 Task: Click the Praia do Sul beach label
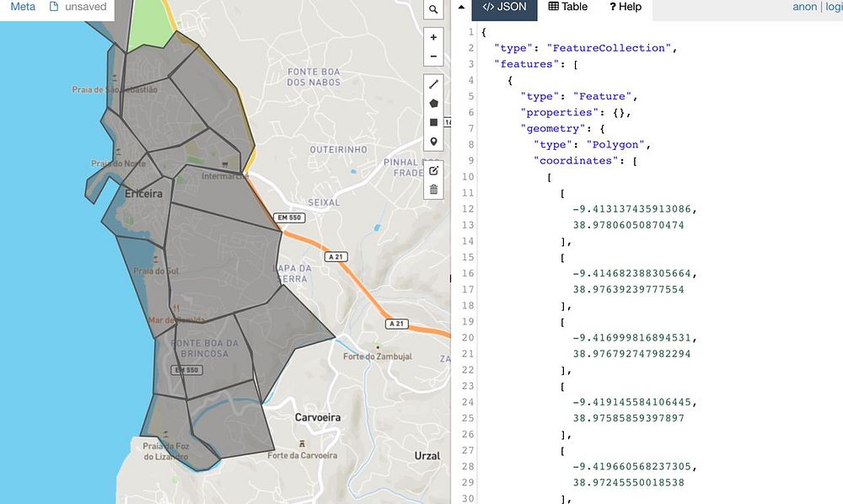click(x=156, y=271)
